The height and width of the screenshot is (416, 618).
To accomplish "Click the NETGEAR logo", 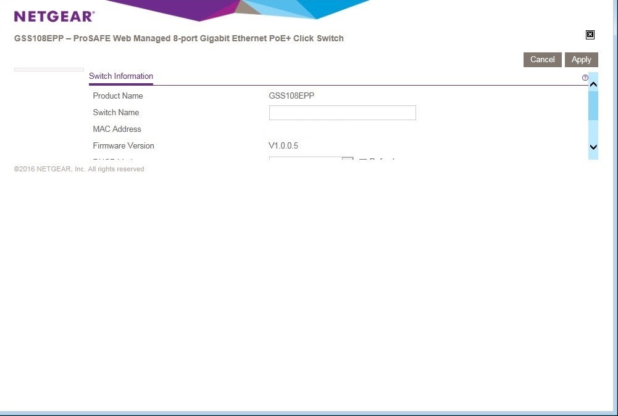I will click(54, 17).
